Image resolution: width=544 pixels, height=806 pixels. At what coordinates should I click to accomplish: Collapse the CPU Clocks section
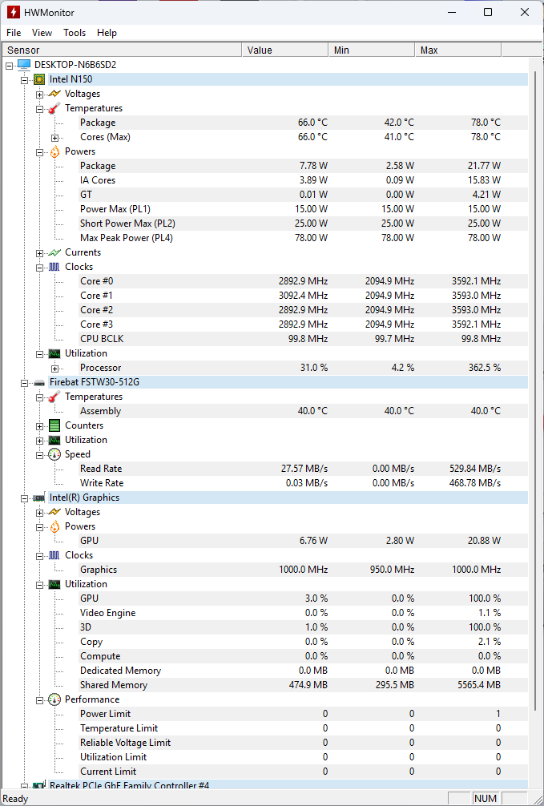pos(40,267)
